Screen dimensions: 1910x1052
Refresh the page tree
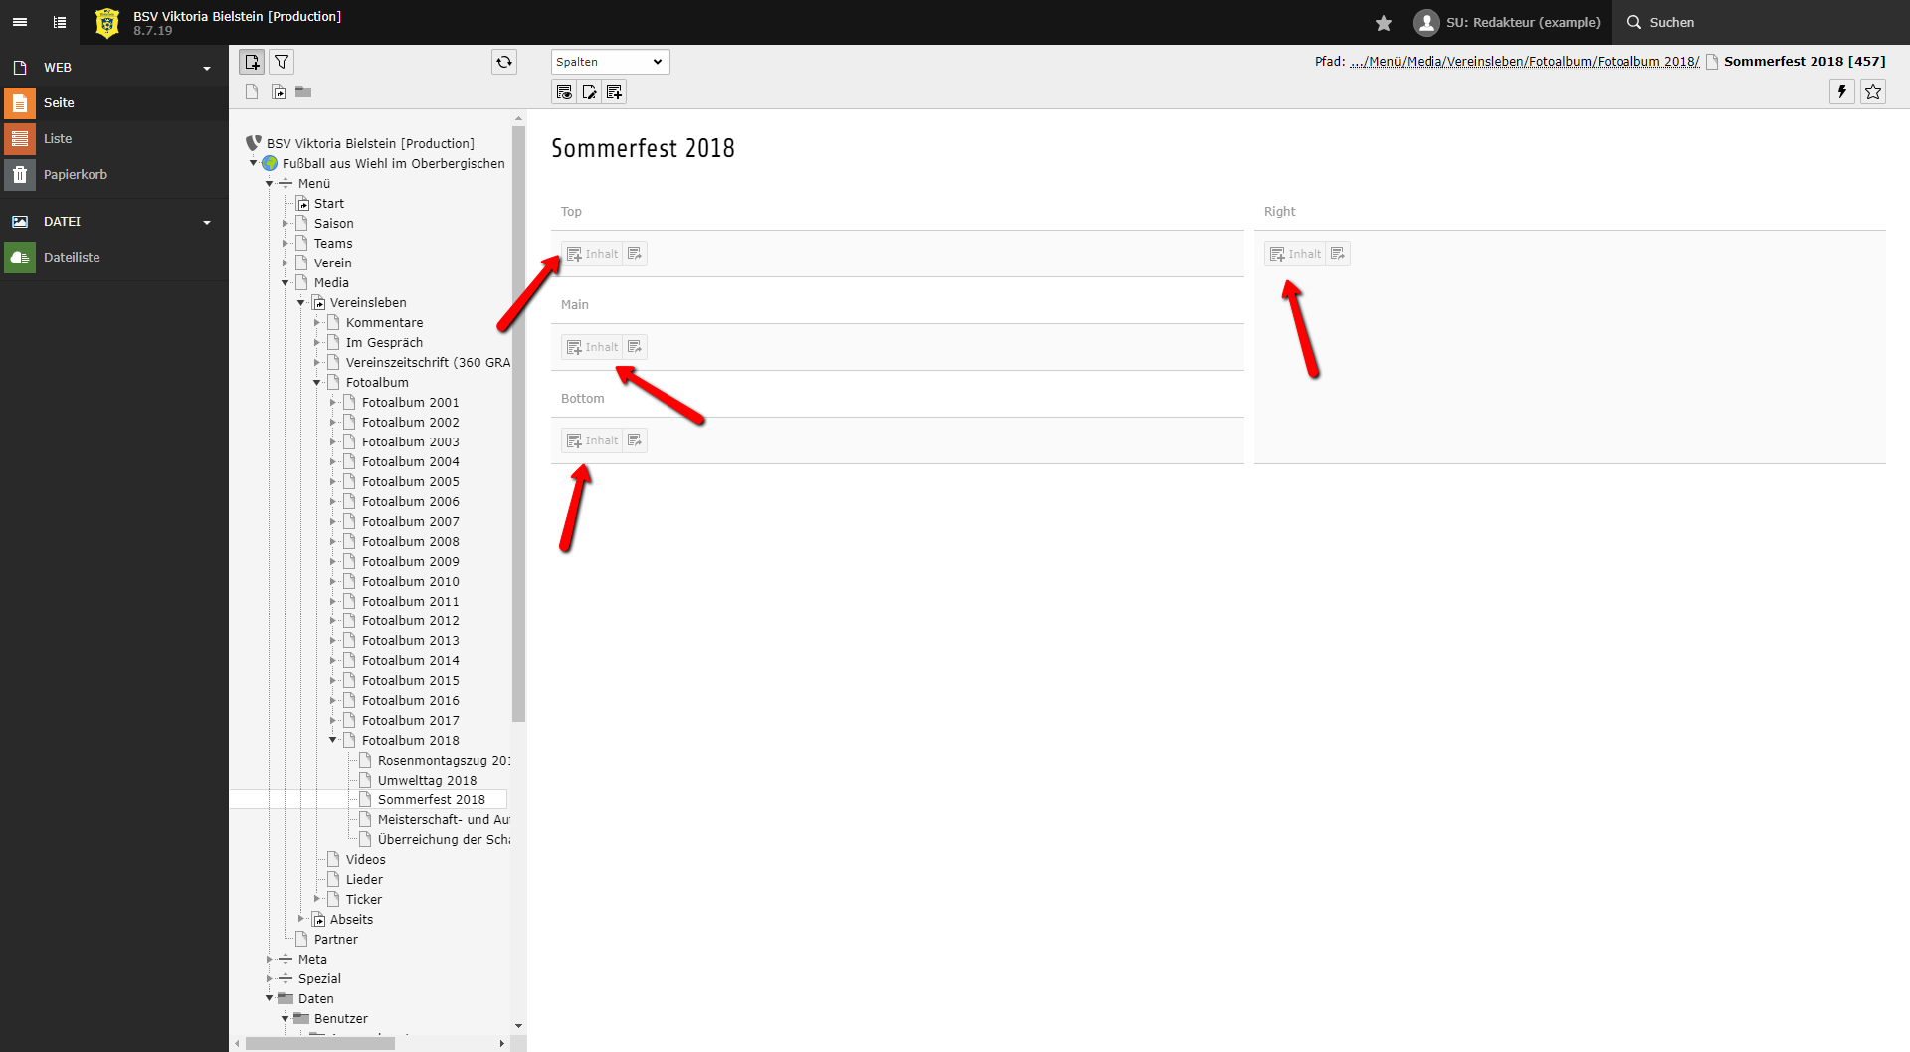point(504,62)
